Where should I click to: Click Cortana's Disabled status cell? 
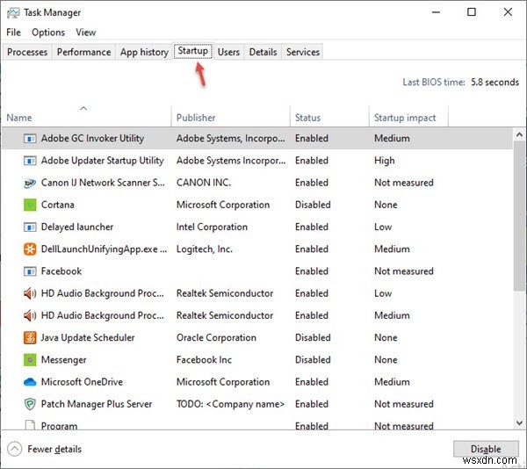[x=313, y=205]
